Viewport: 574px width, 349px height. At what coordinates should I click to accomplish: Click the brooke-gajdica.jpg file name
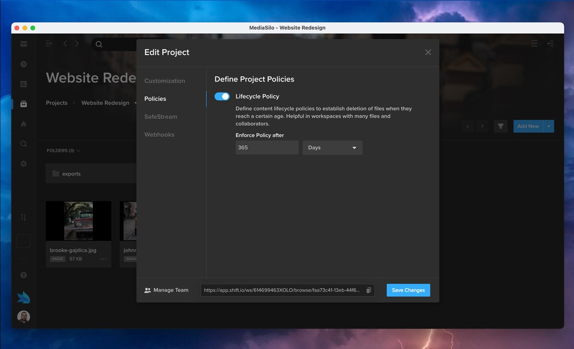[x=73, y=250]
